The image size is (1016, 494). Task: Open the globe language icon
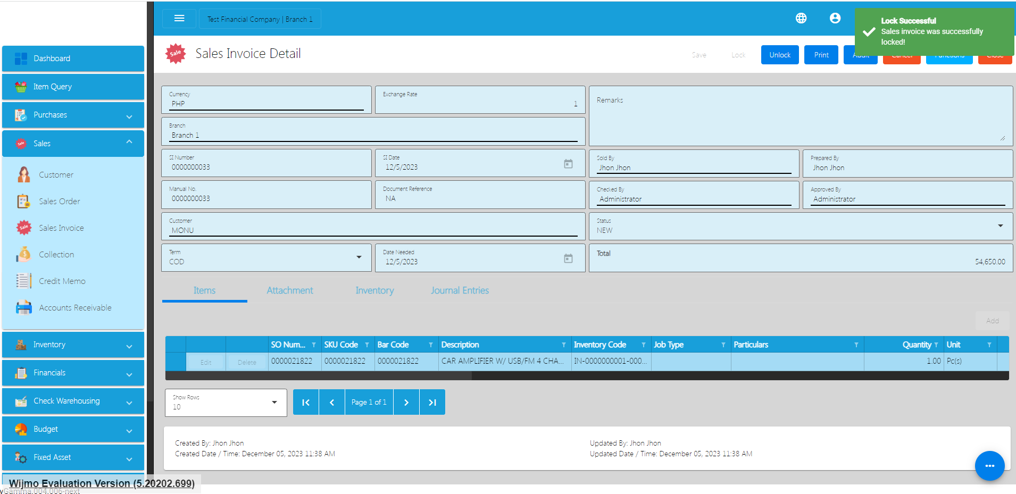point(801,19)
